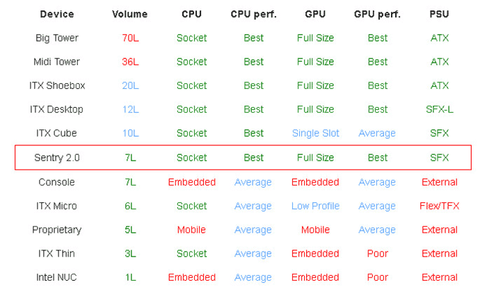
Task: Click the GPU perf. column header
Action: click(x=377, y=14)
